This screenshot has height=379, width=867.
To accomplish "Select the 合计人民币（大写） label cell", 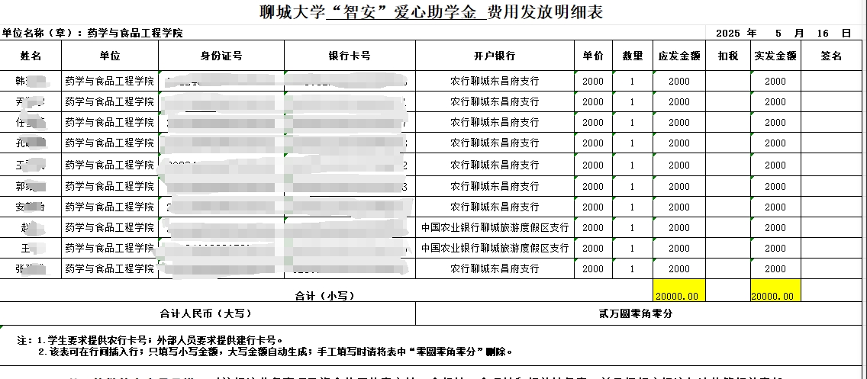I will [x=206, y=313].
